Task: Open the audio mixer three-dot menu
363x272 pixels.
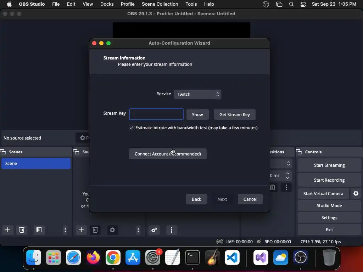Action: click(x=172, y=230)
